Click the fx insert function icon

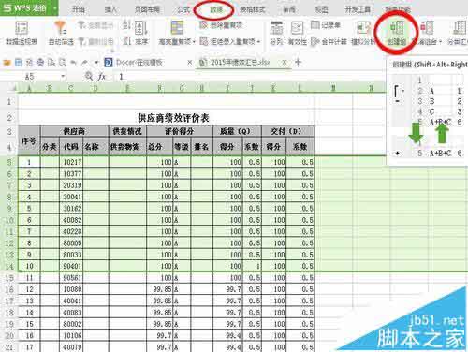(x=102, y=77)
